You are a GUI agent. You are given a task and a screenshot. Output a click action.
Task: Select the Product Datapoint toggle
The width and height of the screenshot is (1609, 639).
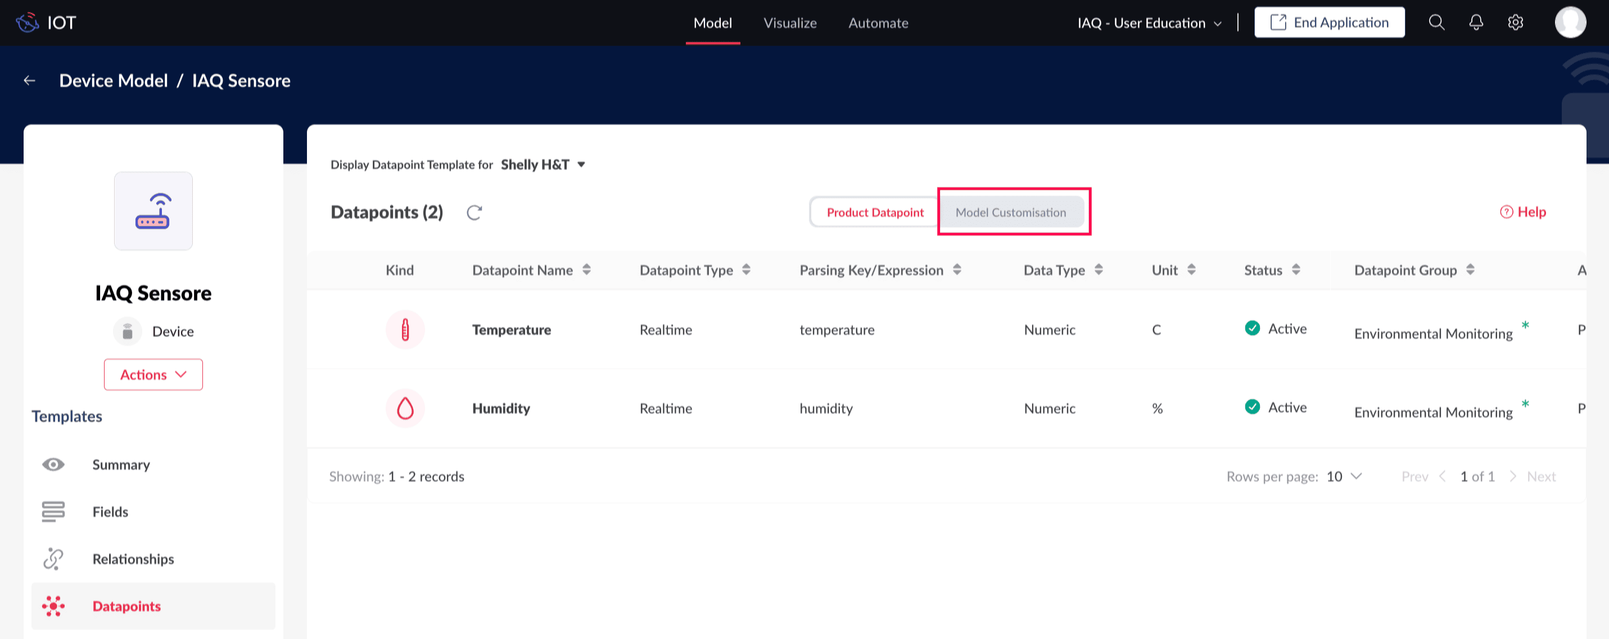[874, 212]
